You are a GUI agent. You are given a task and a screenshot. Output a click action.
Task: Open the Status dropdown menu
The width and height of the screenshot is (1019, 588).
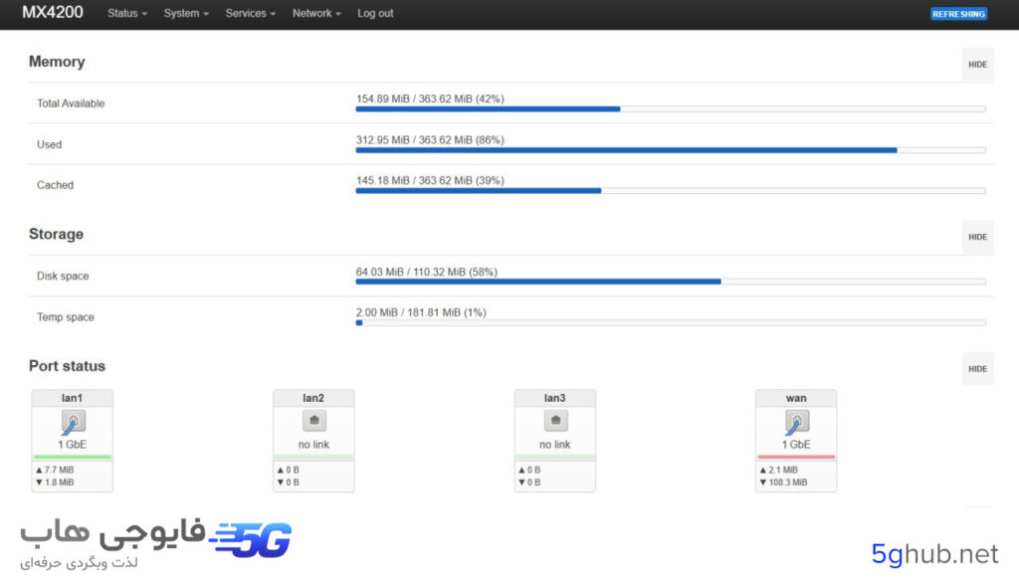pos(127,13)
